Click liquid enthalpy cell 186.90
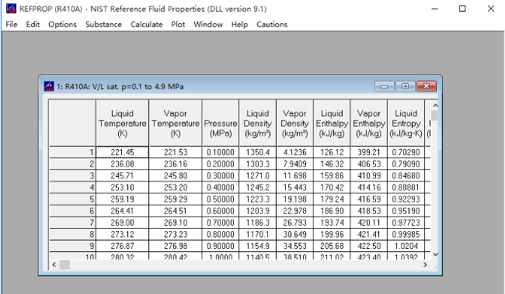Viewport: 505px width, 294px height. click(332, 211)
